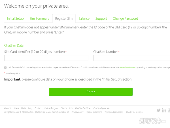Visit the Partner Program footer link
The width and height of the screenshot is (170, 128).
click(51, 108)
